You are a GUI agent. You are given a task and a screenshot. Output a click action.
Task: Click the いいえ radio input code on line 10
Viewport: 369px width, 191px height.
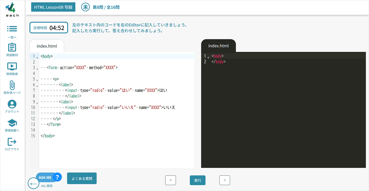[120, 107]
